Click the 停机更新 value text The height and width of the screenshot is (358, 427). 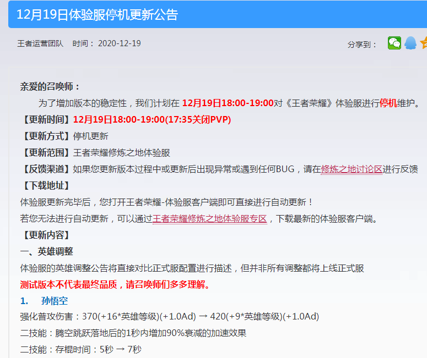pos(91,136)
